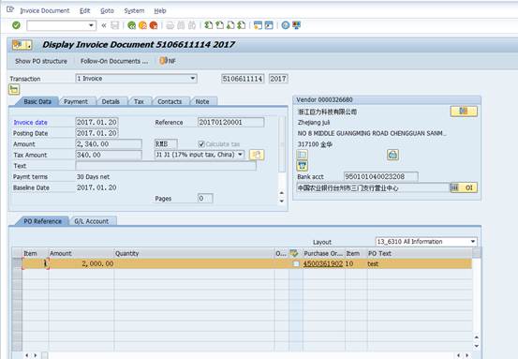Click the table scroll-down arrow at bottom right

[476, 346]
